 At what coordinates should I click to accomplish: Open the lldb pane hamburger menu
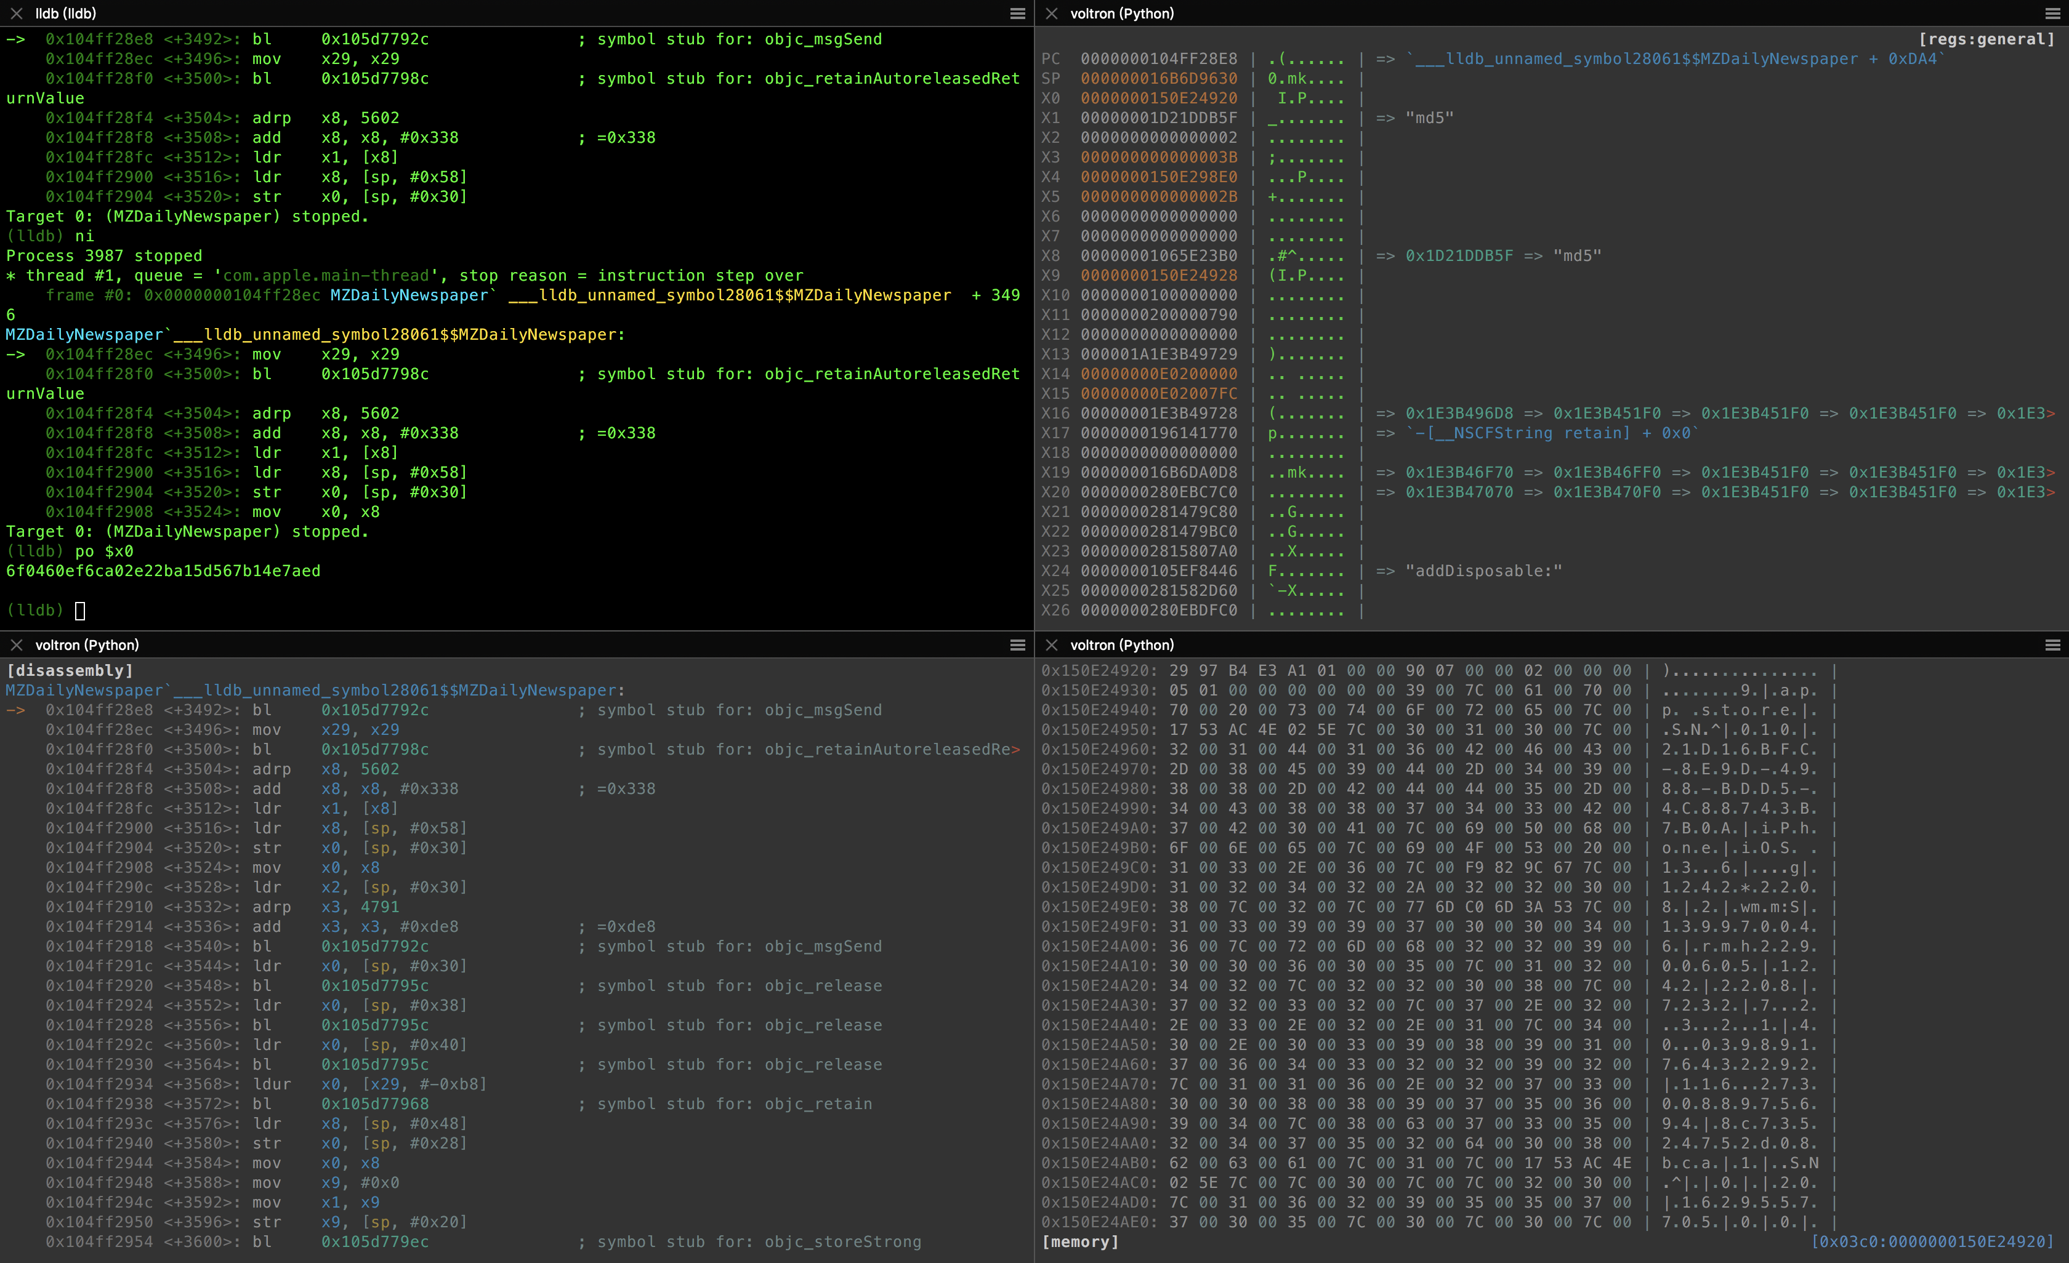point(1017,14)
